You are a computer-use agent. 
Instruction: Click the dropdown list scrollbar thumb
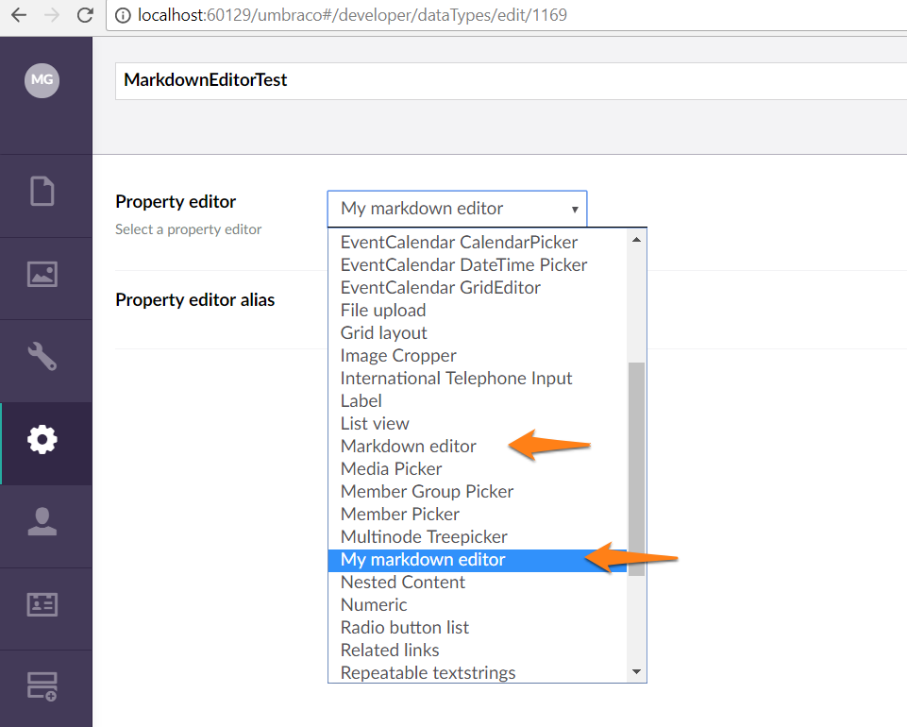pos(636,469)
